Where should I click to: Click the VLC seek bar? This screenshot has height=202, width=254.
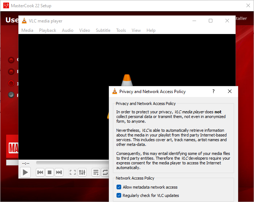[72, 163]
